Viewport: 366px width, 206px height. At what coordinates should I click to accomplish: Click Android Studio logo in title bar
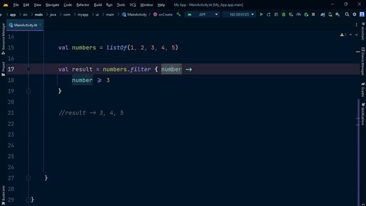6,5
